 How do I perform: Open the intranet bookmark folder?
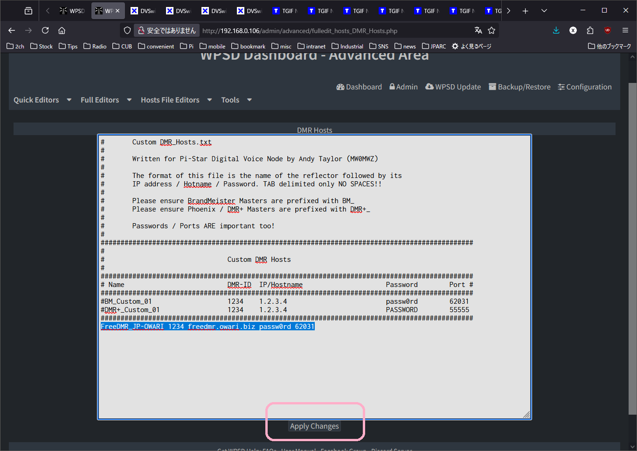pyautogui.click(x=312, y=46)
